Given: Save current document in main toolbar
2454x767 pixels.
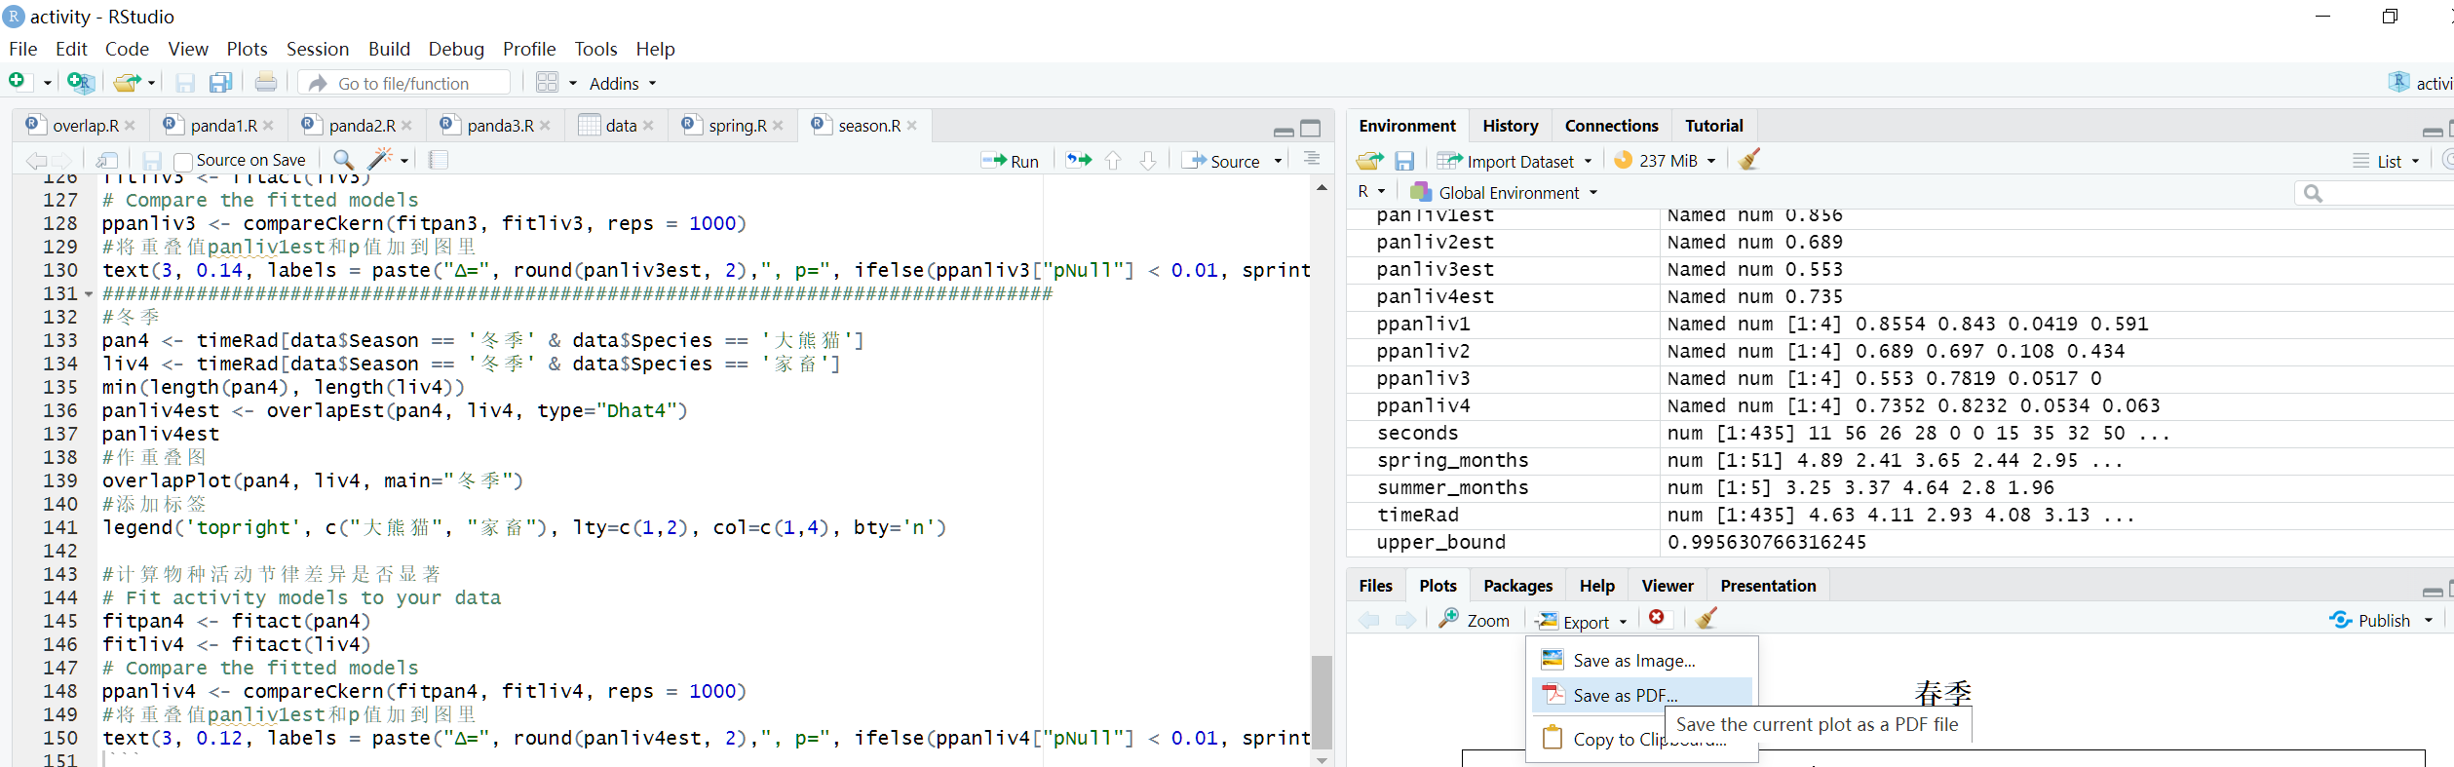Looking at the screenshot, I should pyautogui.click(x=184, y=83).
